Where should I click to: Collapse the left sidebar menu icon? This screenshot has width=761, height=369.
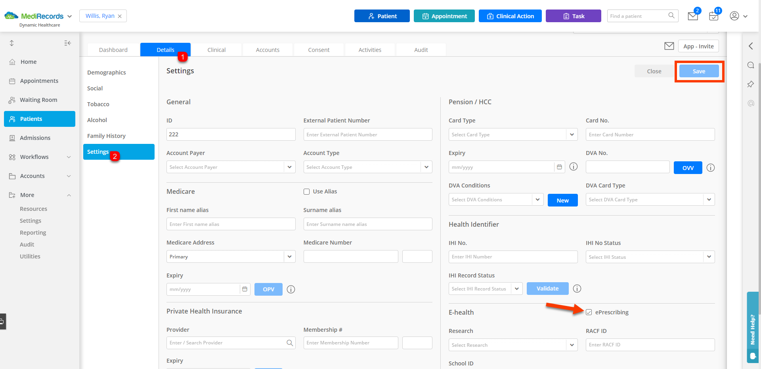(x=68, y=43)
